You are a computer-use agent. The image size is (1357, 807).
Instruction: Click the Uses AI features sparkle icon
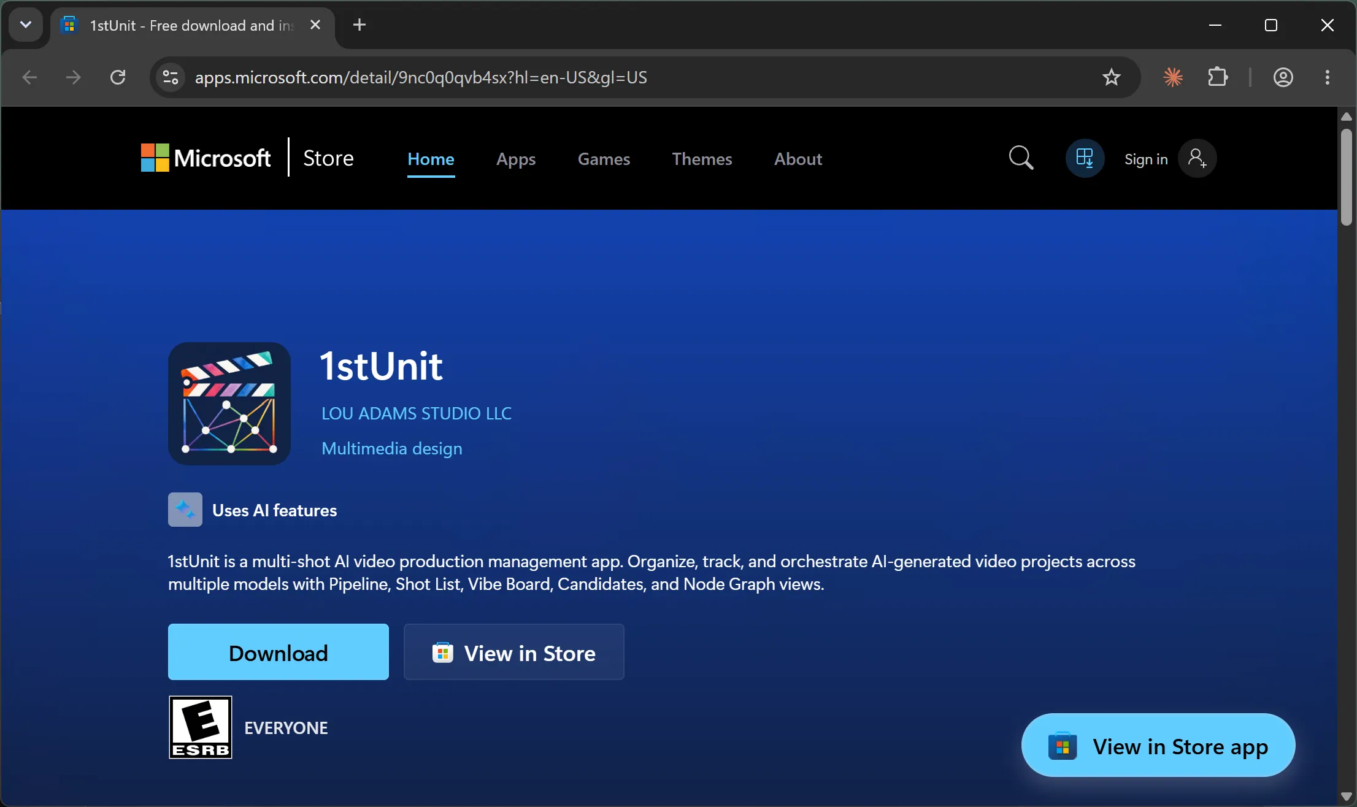tap(185, 510)
